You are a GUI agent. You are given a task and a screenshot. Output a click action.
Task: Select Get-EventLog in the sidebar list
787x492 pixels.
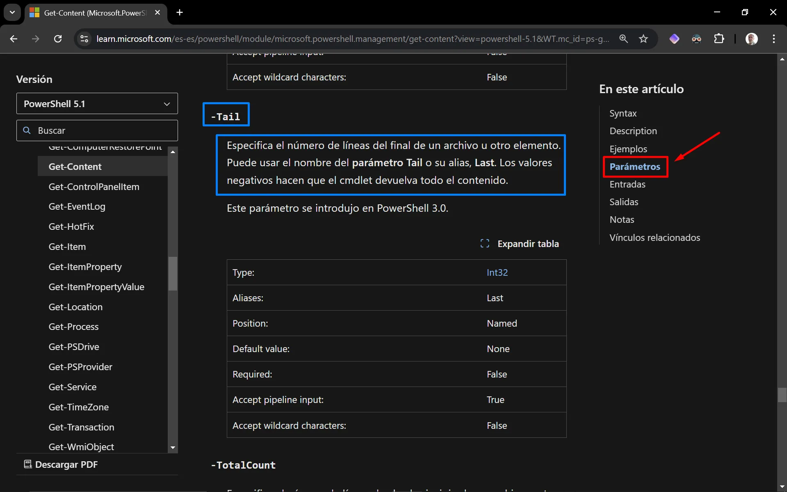77,206
